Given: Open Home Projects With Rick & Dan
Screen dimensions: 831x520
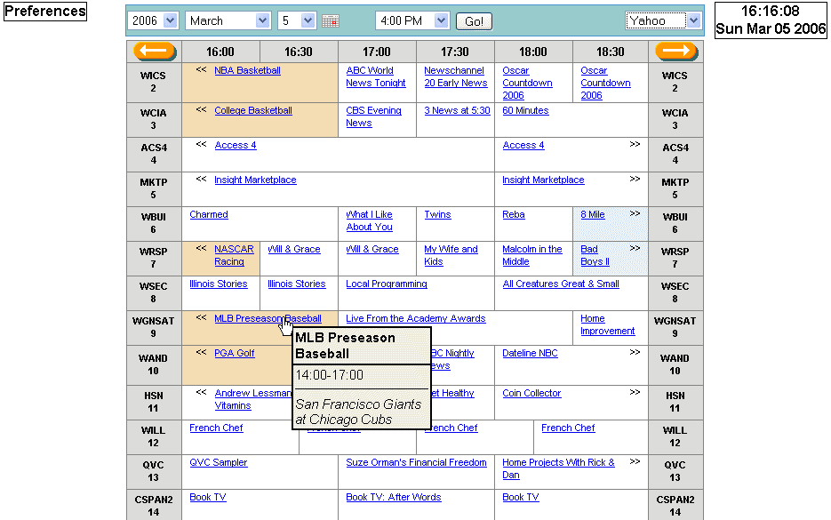Looking at the screenshot, I should 559,468.
